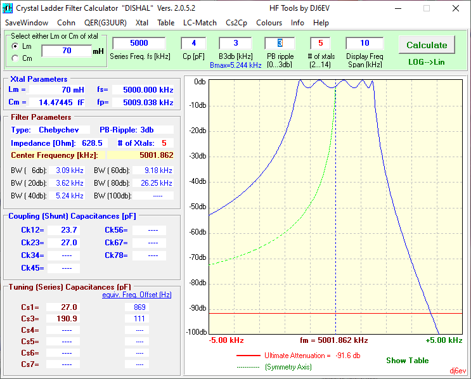Open the Cohn menu

point(66,23)
